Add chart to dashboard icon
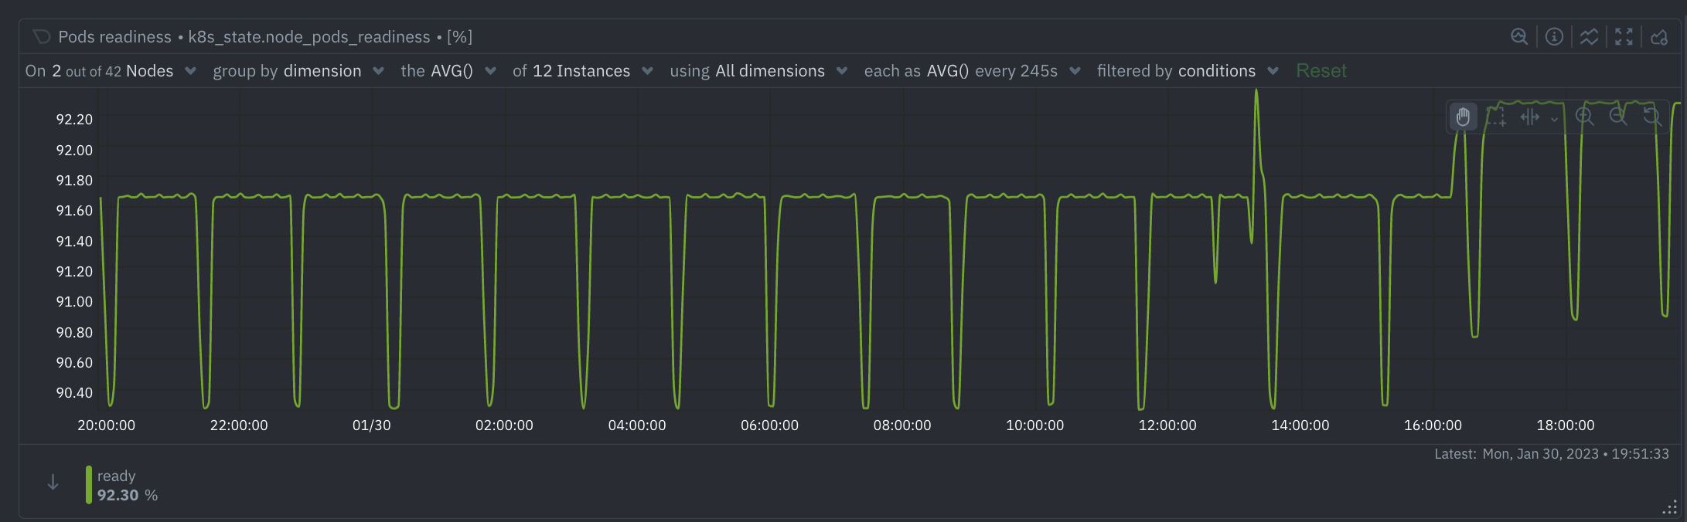 pyautogui.click(x=1659, y=36)
